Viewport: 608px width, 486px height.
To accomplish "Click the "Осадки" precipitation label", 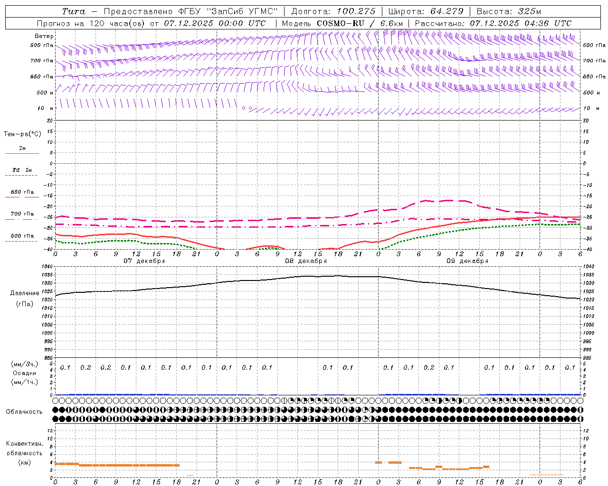I will (25, 373).
